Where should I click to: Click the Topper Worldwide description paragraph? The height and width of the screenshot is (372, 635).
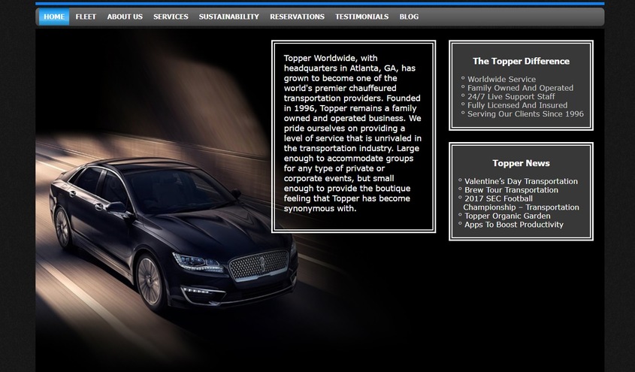tap(352, 133)
